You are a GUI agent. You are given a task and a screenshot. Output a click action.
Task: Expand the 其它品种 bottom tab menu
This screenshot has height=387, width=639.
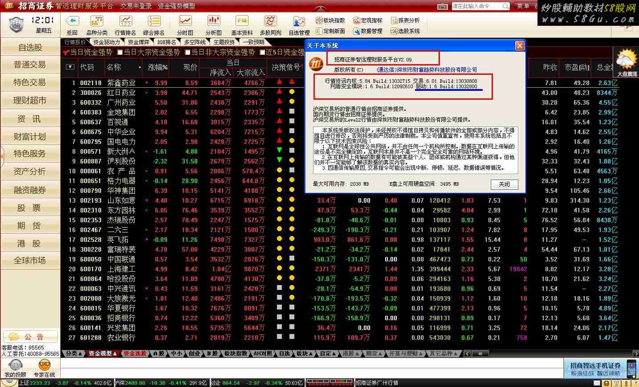444,353
